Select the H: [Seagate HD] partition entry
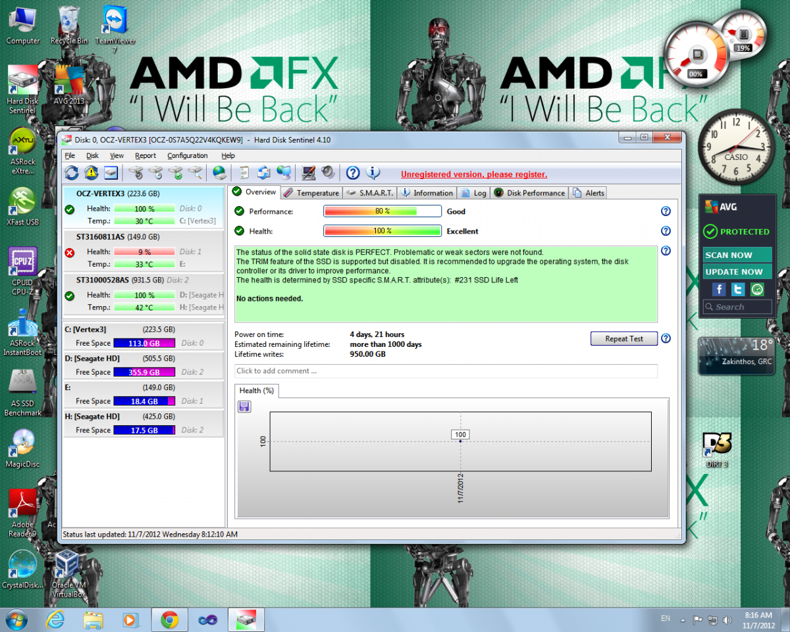790x632 pixels. 144,423
